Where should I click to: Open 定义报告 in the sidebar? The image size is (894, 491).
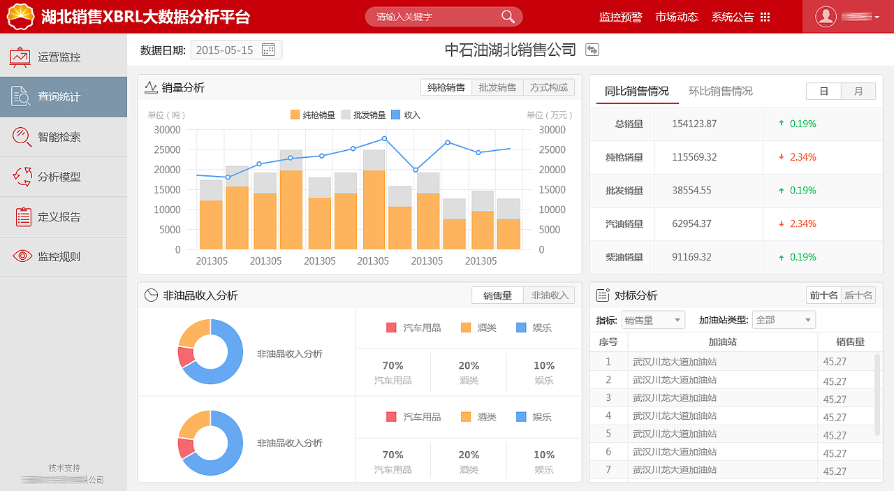click(x=64, y=217)
